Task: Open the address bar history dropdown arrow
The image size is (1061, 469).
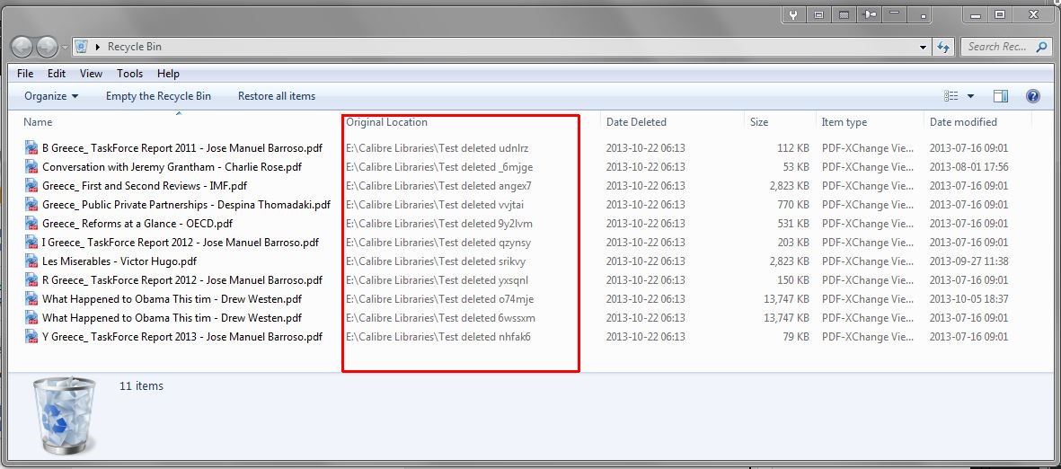Action: tap(924, 48)
